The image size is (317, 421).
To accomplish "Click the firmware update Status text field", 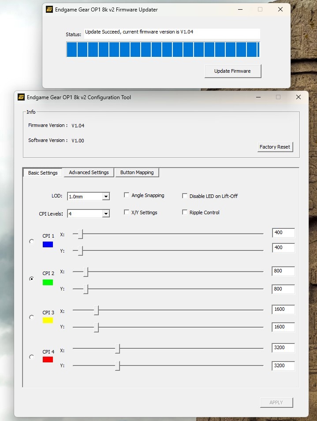I will click(x=172, y=34).
